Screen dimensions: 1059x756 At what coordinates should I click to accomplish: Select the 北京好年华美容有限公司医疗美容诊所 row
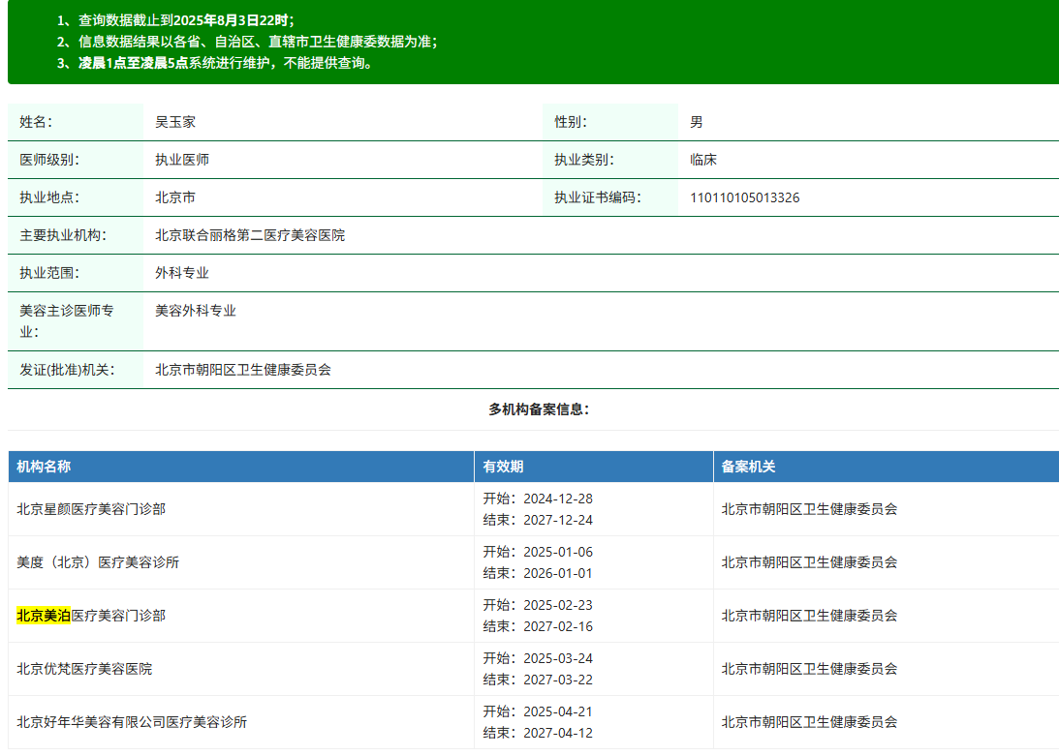pos(132,722)
